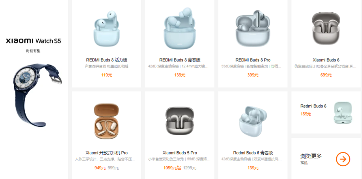
Task: Click the 699元 price of Xiaomi Buds 6
Action: (326, 75)
